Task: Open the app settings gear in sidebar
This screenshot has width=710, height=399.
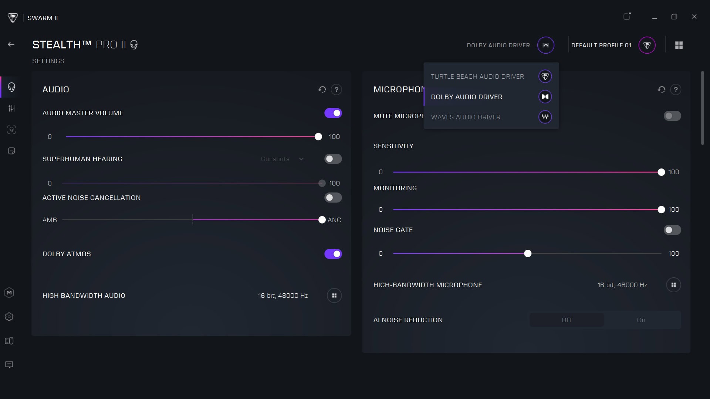Action: [9, 317]
